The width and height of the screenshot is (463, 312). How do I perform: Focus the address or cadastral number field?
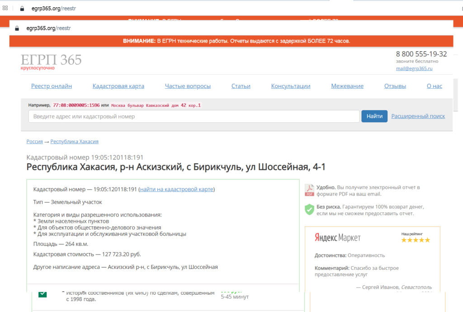click(194, 116)
